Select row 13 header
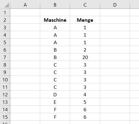This screenshot has width=139, height=124. 5,102
